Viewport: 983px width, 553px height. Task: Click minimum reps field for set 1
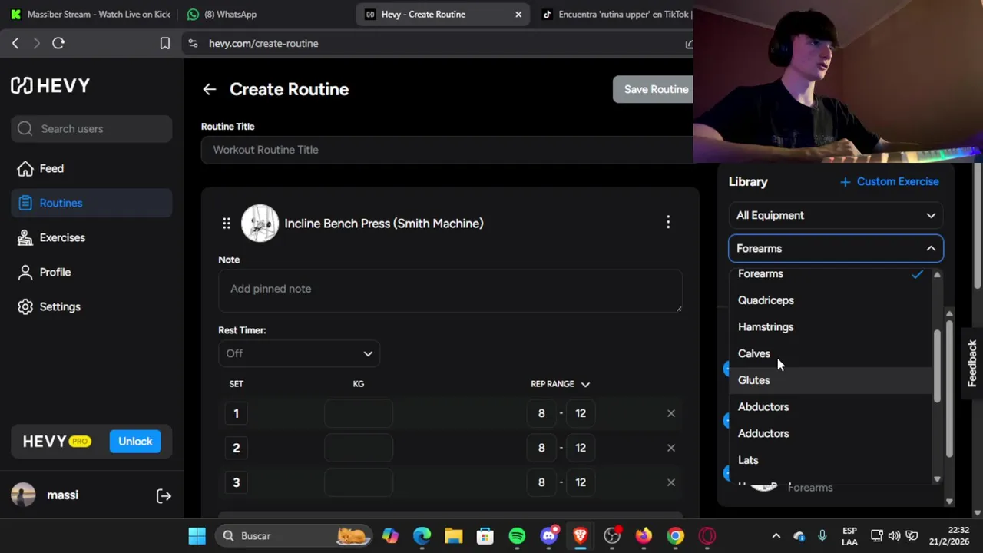[x=541, y=413]
